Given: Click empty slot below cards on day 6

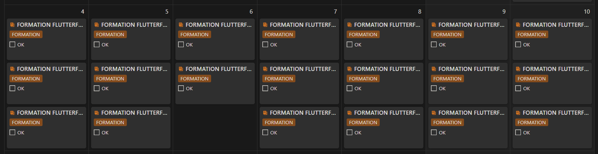Looking at the screenshot, I should pyautogui.click(x=215, y=128).
